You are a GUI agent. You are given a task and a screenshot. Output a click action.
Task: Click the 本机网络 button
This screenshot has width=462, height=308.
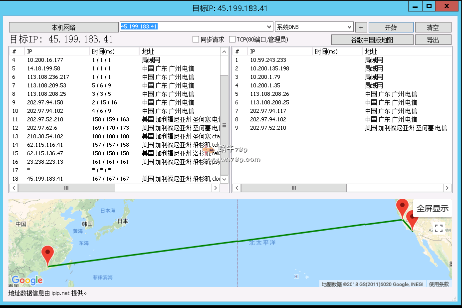click(x=63, y=27)
